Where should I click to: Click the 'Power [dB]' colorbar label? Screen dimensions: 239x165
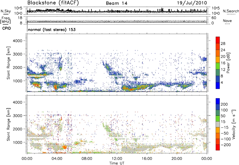[228, 63]
